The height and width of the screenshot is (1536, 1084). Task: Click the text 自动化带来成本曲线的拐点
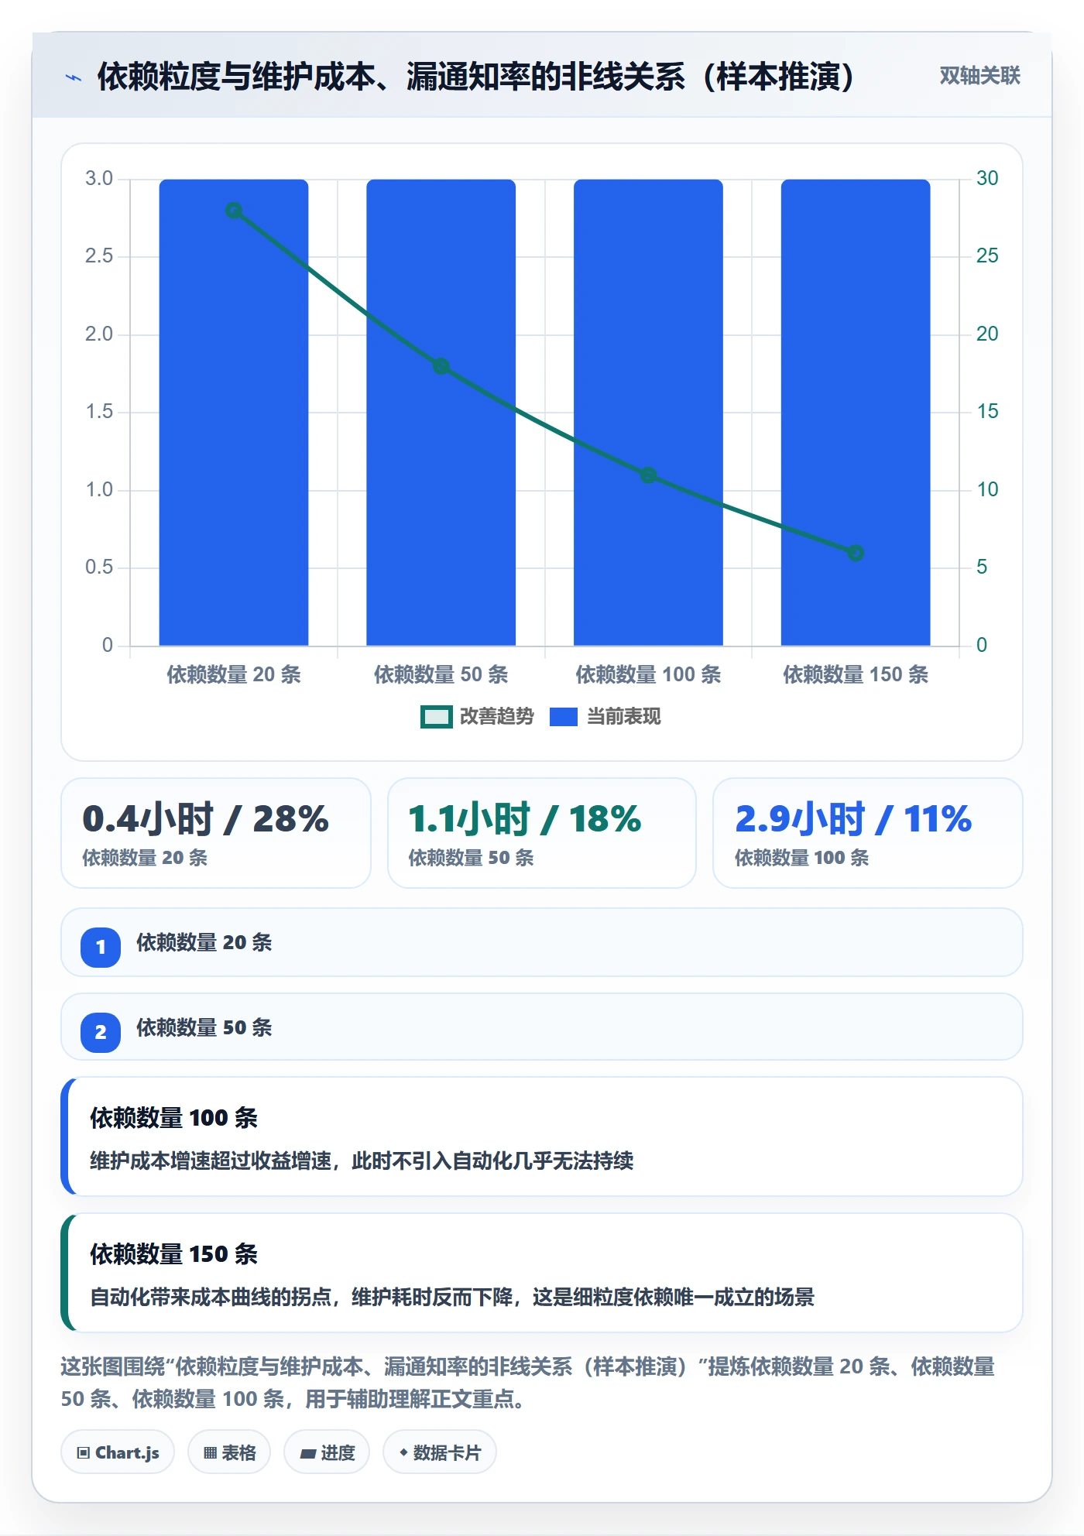point(211,1297)
